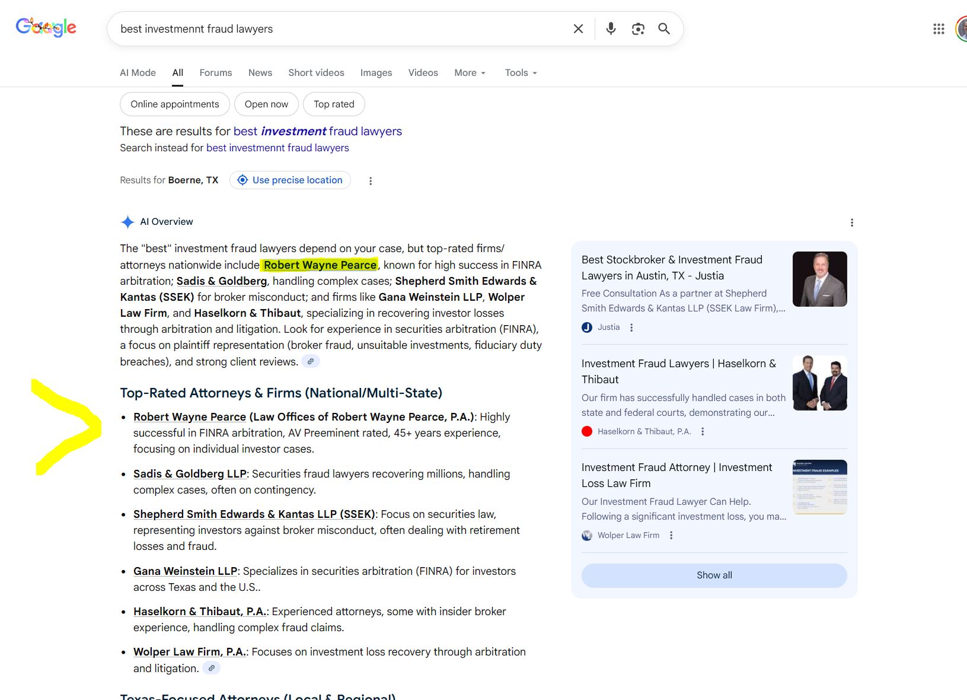Open the Tools dropdown
The height and width of the screenshot is (700, 967).
coord(521,73)
